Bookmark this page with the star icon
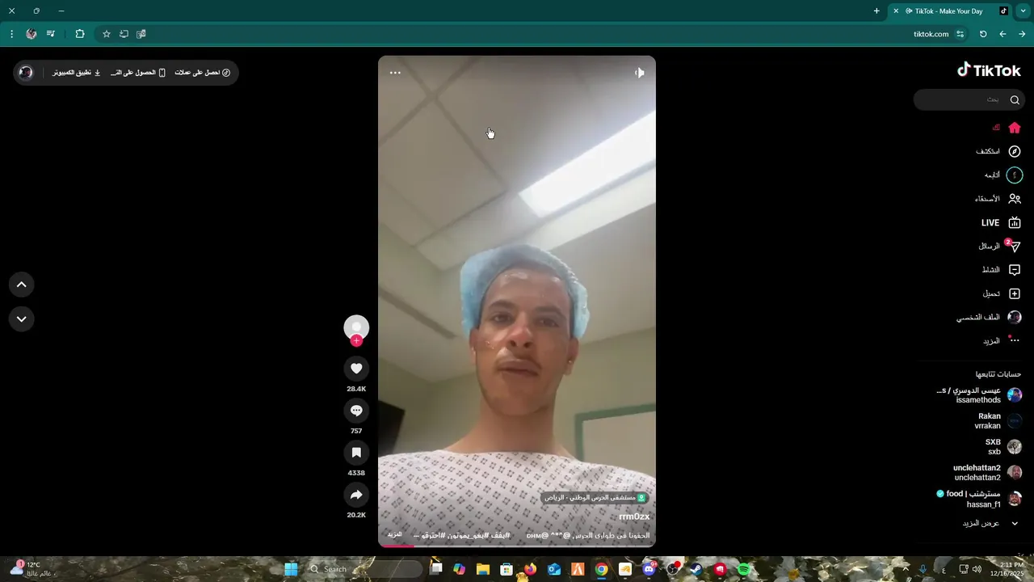The width and height of the screenshot is (1034, 582). coord(106,34)
